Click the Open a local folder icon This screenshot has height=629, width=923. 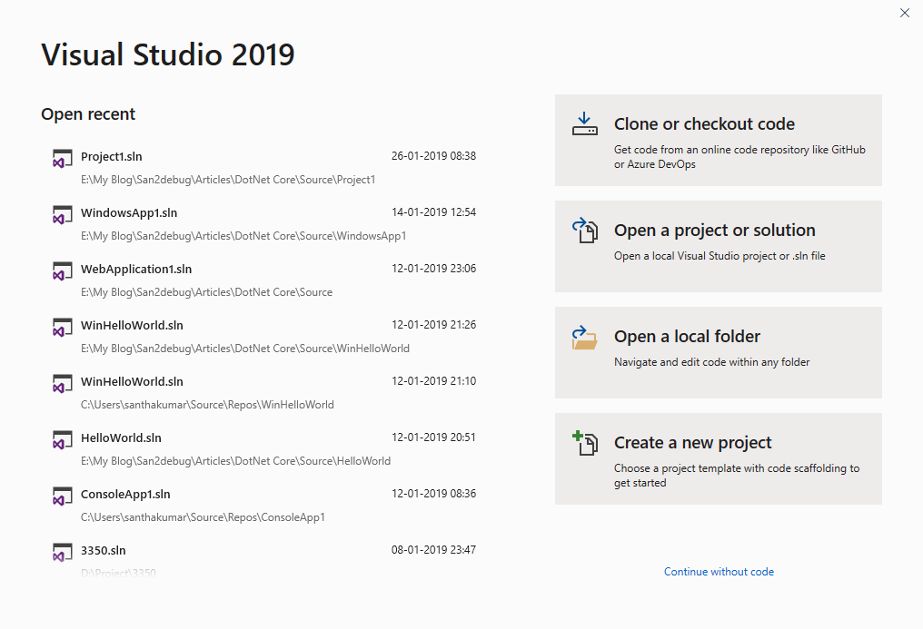pyautogui.click(x=584, y=338)
